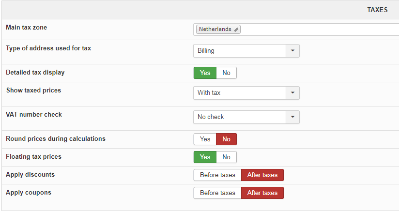
Task: Set Floating tax prices to Yes
Action: click(205, 157)
